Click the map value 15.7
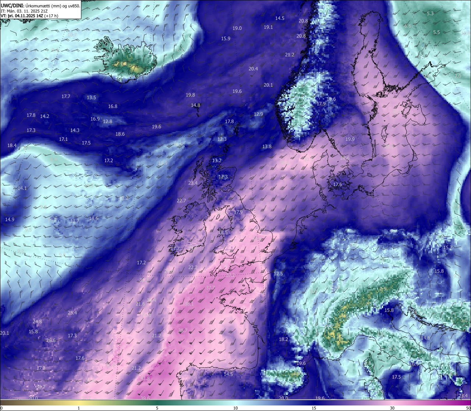The height and width of the screenshot is (411, 471). (447, 248)
